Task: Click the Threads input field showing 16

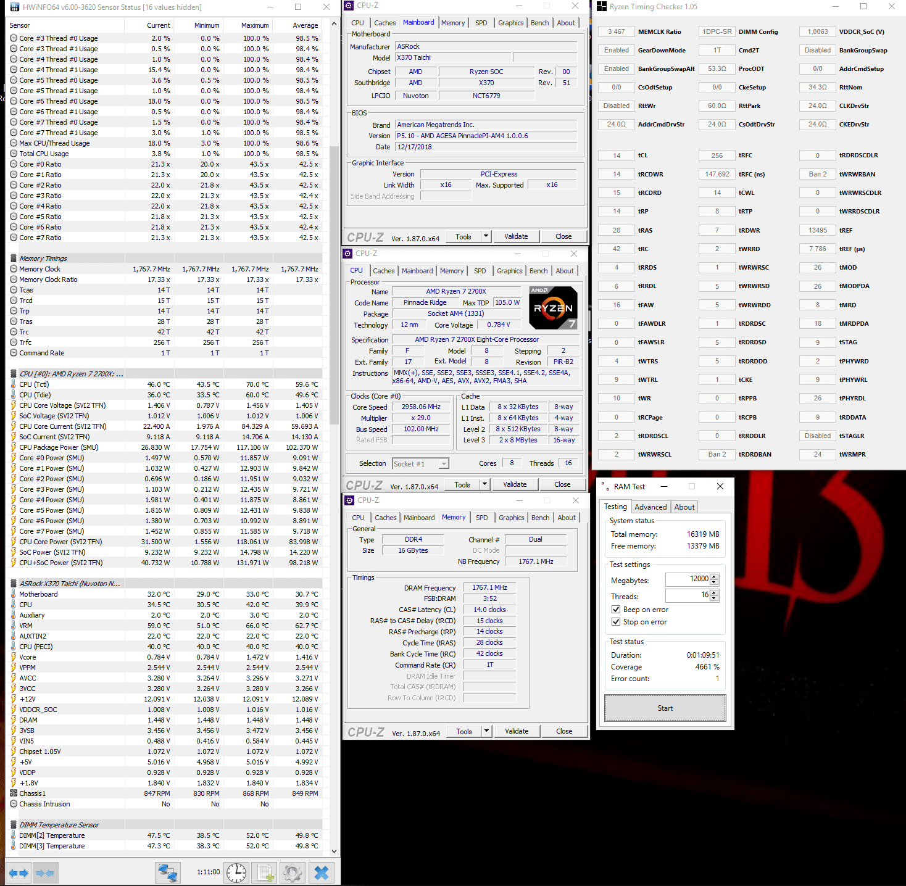Action: coord(688,595)
